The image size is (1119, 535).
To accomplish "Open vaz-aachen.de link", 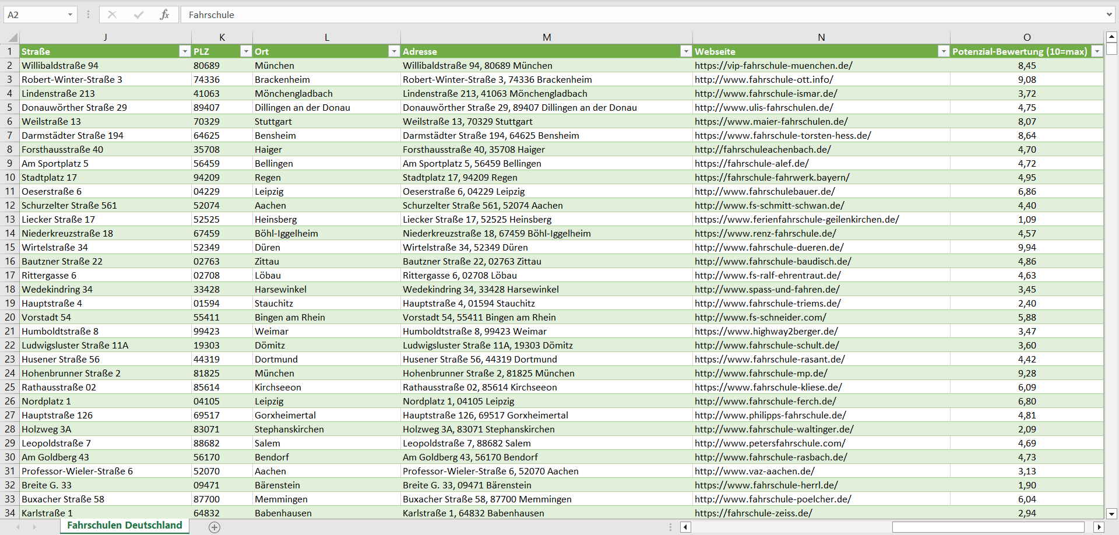I will [755, 471].
